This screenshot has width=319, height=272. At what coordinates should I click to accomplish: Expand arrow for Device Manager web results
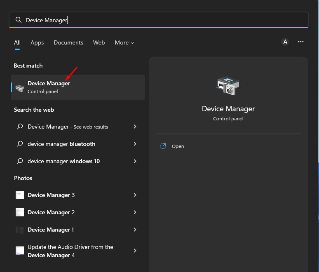coord(135,127)
